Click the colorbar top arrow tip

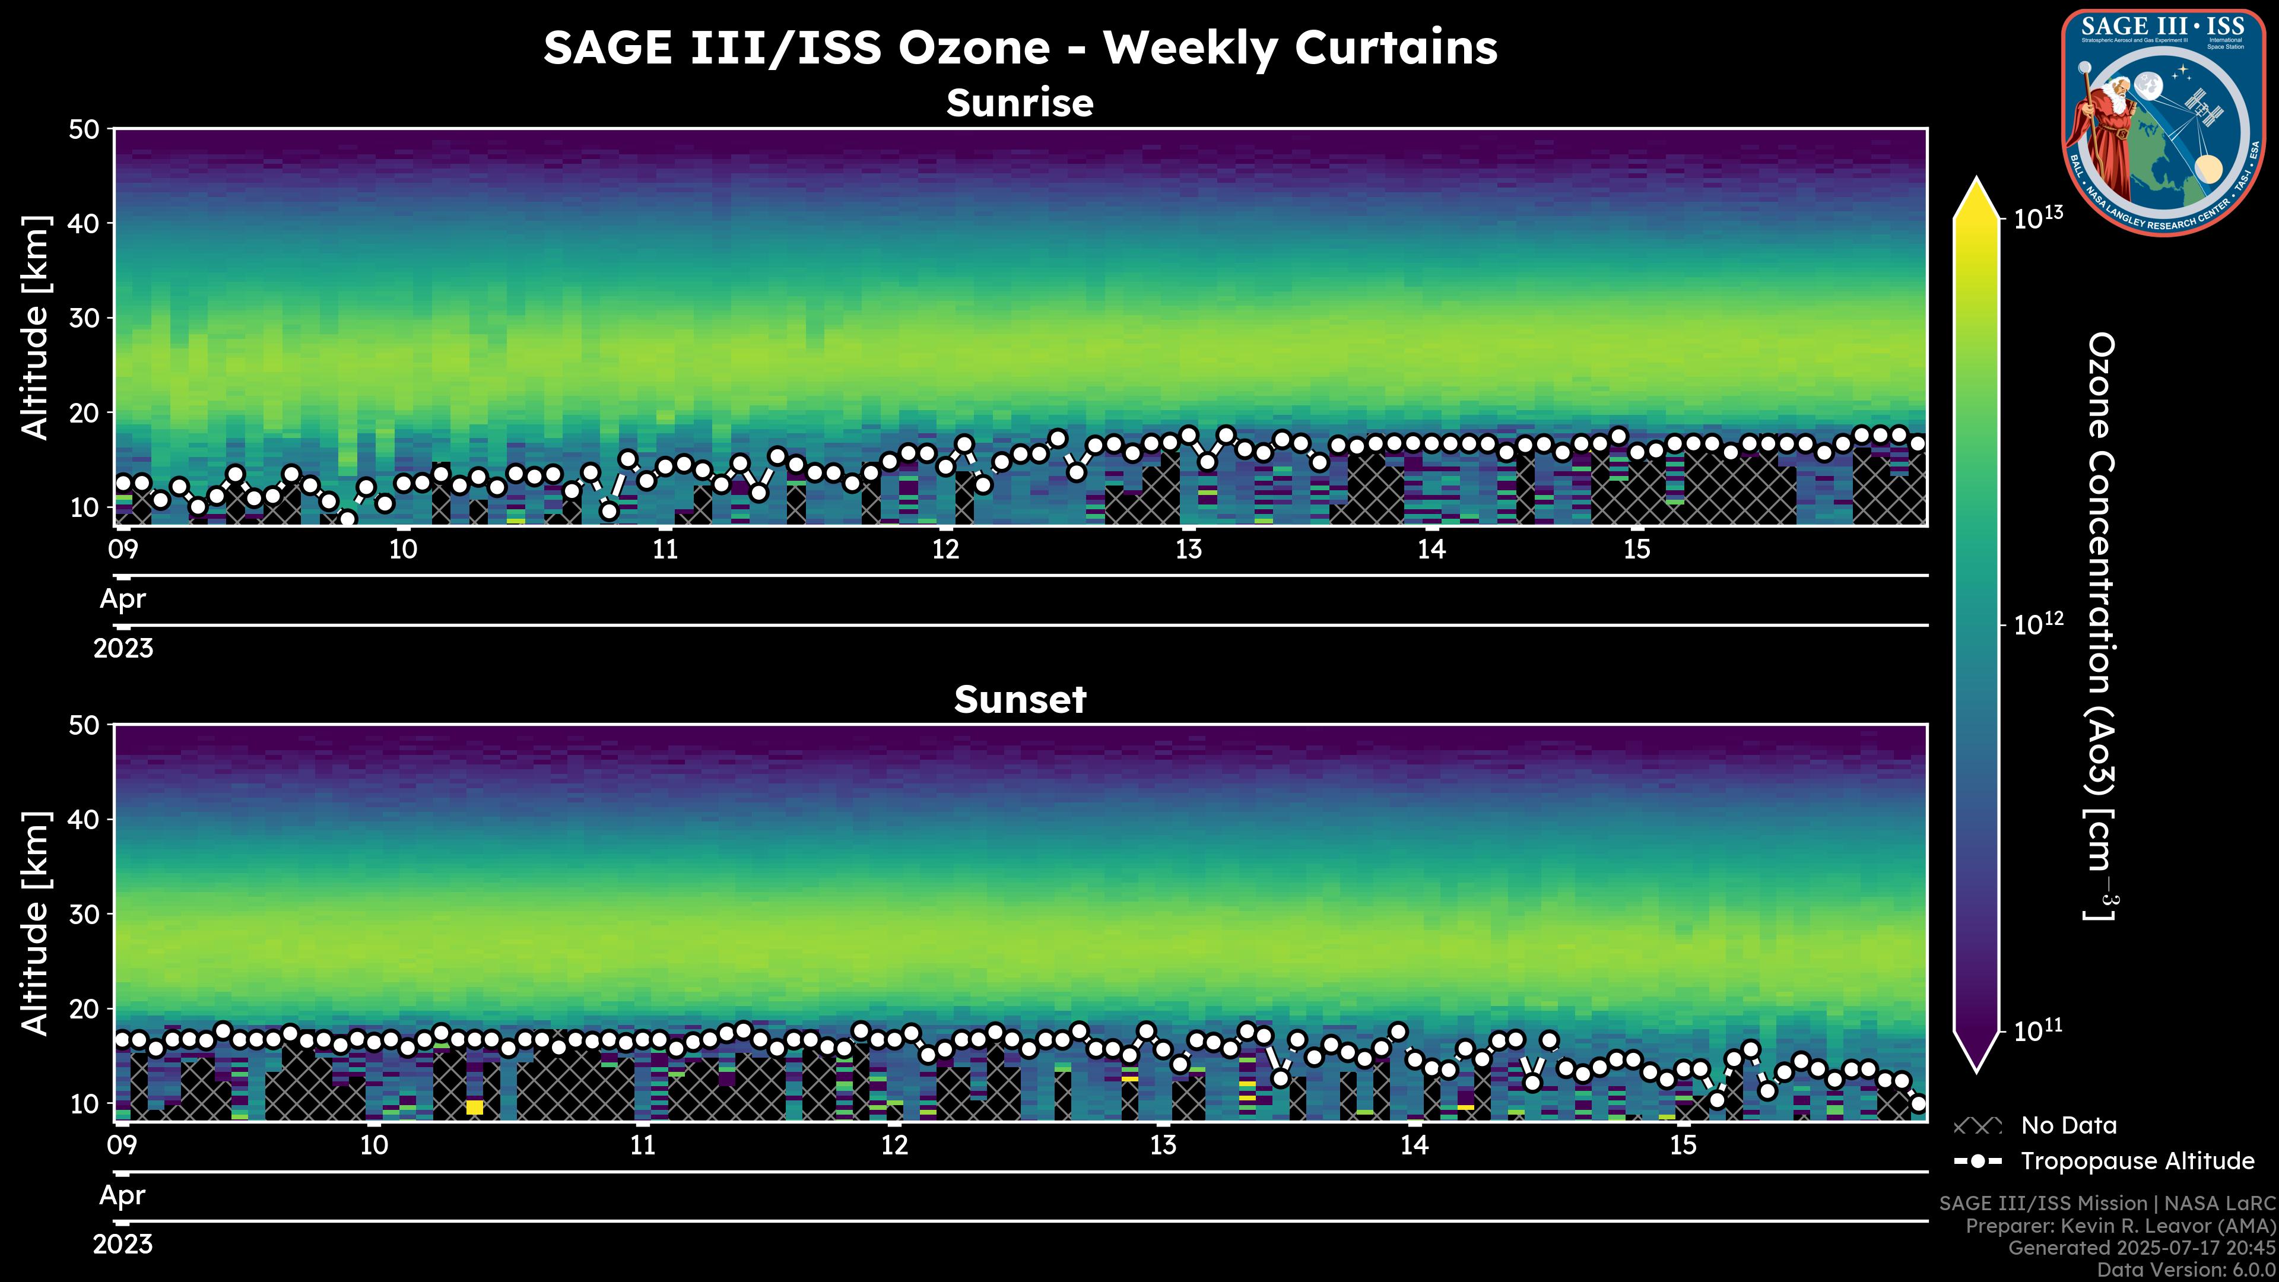click(1976, 182)
